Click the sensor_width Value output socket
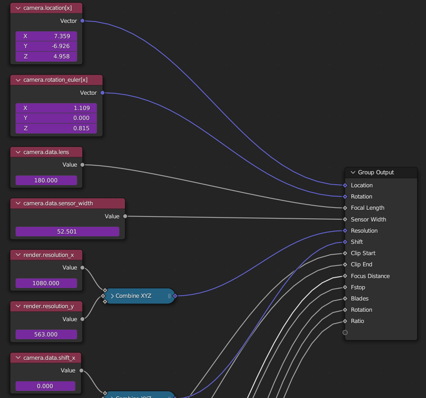Screen dimensions: 426x398 pos(125,216)
